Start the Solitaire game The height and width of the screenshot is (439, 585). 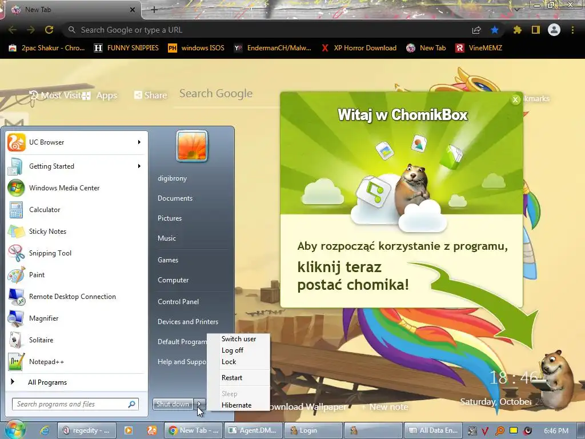77,340
